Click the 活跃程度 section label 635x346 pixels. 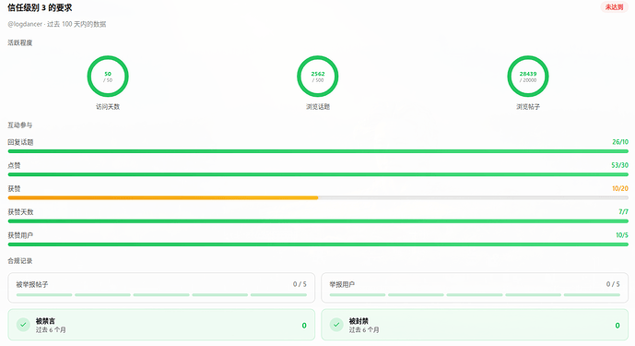[x=20, y=42]
